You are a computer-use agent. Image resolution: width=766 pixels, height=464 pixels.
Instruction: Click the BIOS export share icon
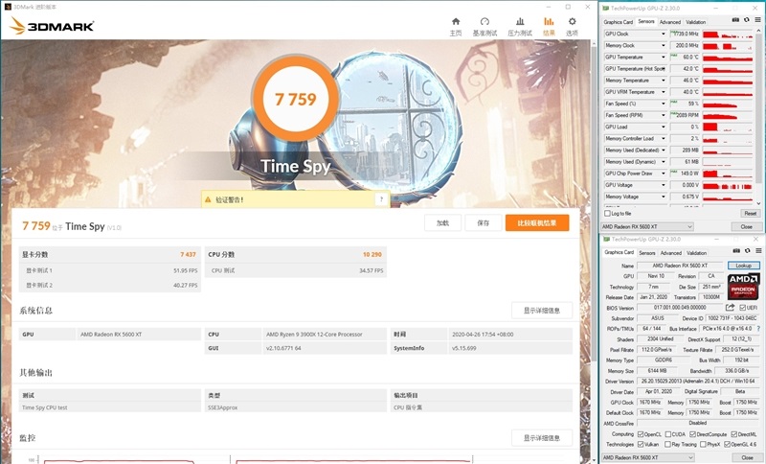click(x=730, y=307)
